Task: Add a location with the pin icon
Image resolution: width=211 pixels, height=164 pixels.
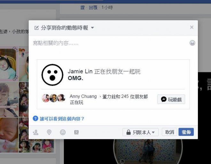Action: pyautogui.click(x=49, y=132)
